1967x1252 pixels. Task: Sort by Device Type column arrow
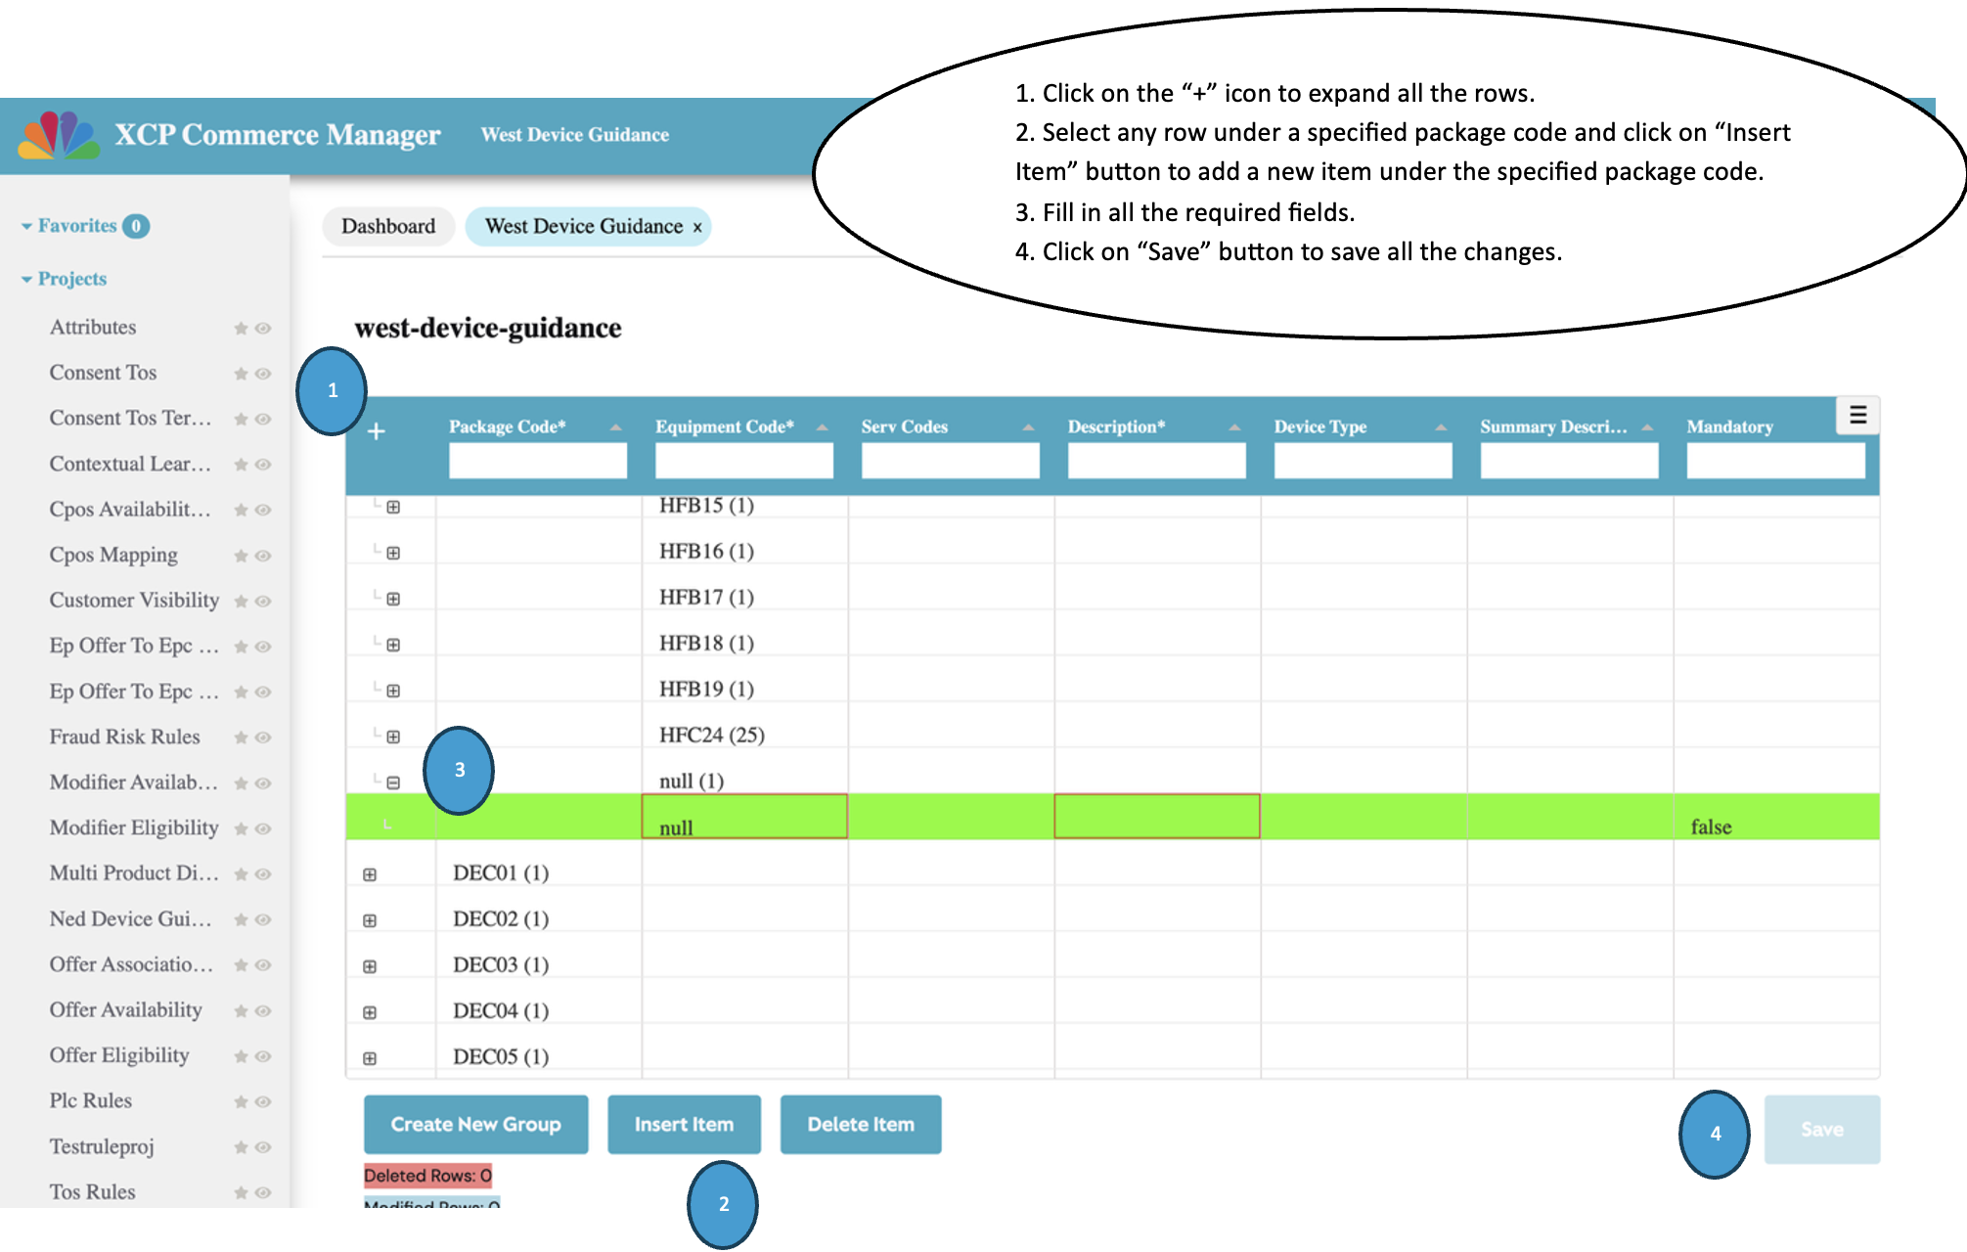click(1441, 427)
